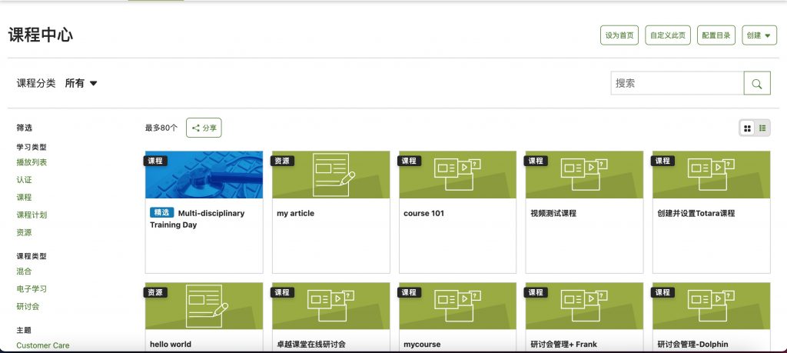This screenshot has width=787, height=353.
Task: Click the course 101 title text
Action: (423, 213)
